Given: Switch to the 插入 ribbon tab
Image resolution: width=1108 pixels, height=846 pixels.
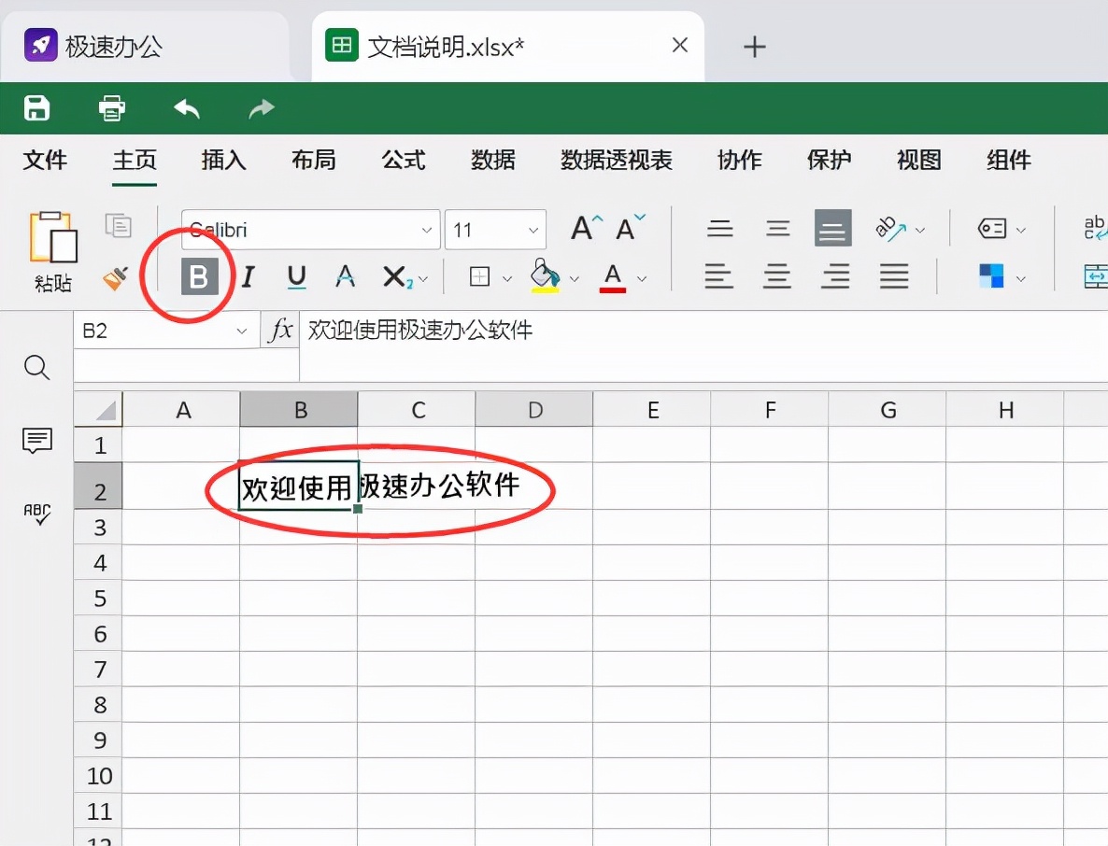Looking at the screenshot, I should (x=223, y=160).
